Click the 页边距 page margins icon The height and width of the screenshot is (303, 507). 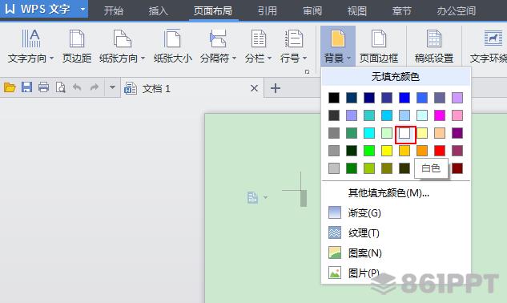click(77, 38)
